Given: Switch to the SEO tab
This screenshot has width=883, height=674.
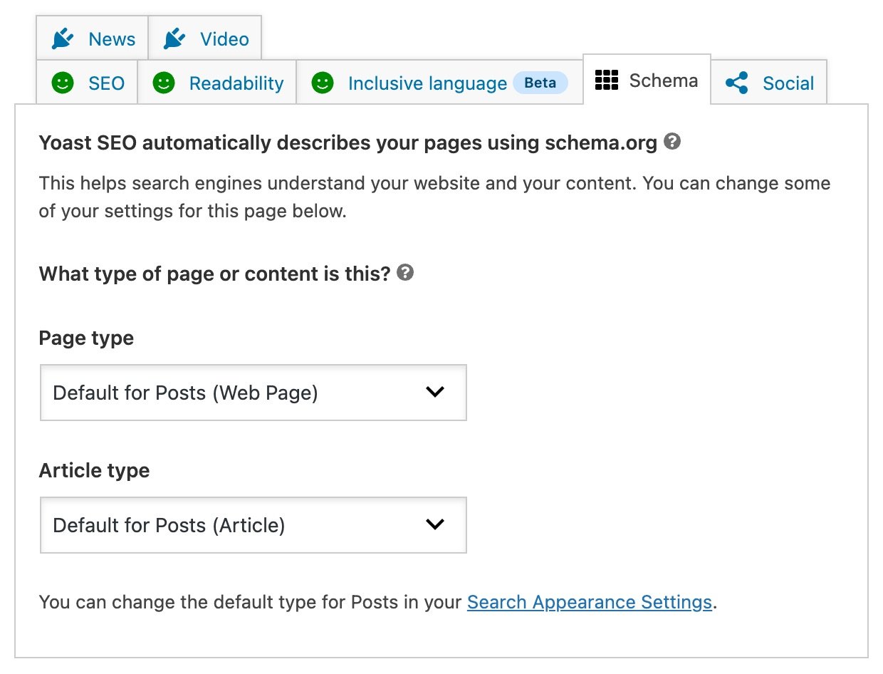Looking at the screenshot, I should pyautogui.click(x=95, y=83).
